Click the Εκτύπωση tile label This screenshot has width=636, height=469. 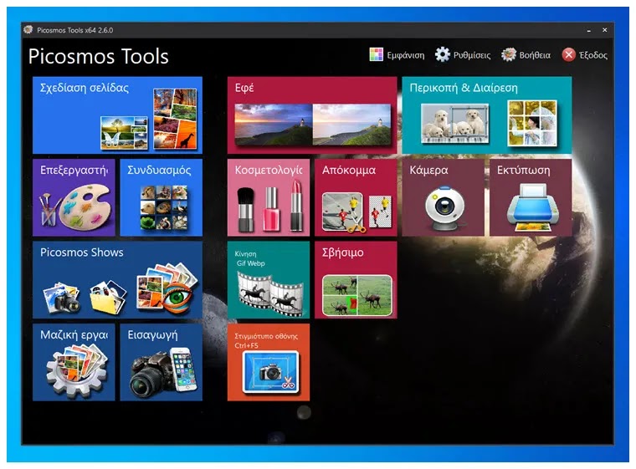524,171
